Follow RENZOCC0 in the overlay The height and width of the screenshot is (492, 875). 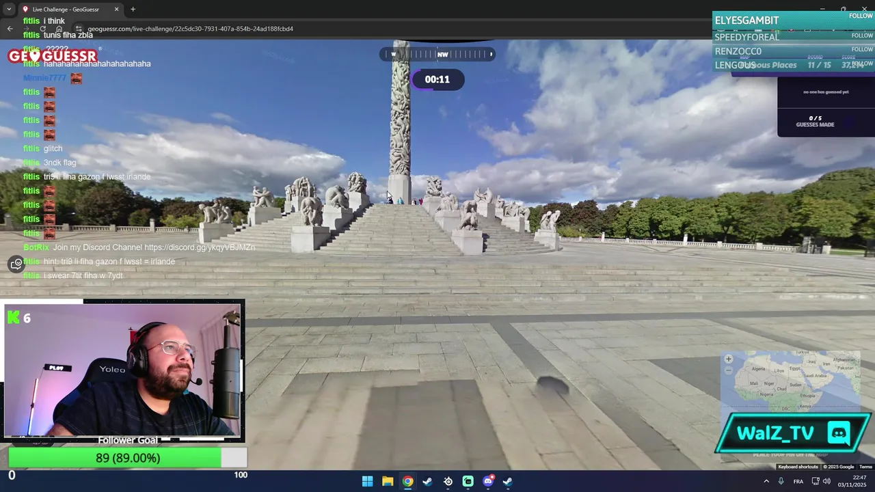861,49
